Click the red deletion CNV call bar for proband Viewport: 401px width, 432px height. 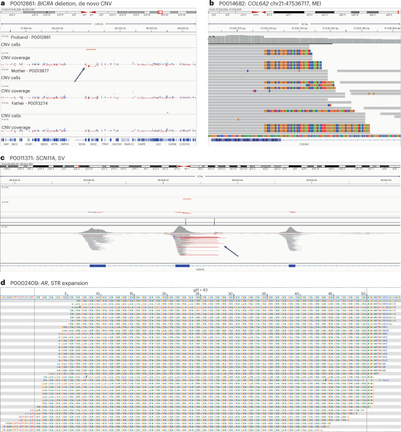point(91,50)
